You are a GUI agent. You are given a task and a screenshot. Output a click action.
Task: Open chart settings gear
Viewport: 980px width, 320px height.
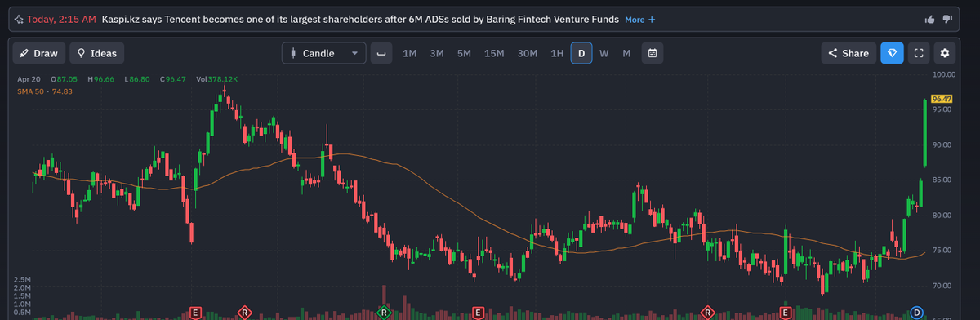[x=945, y=53]
